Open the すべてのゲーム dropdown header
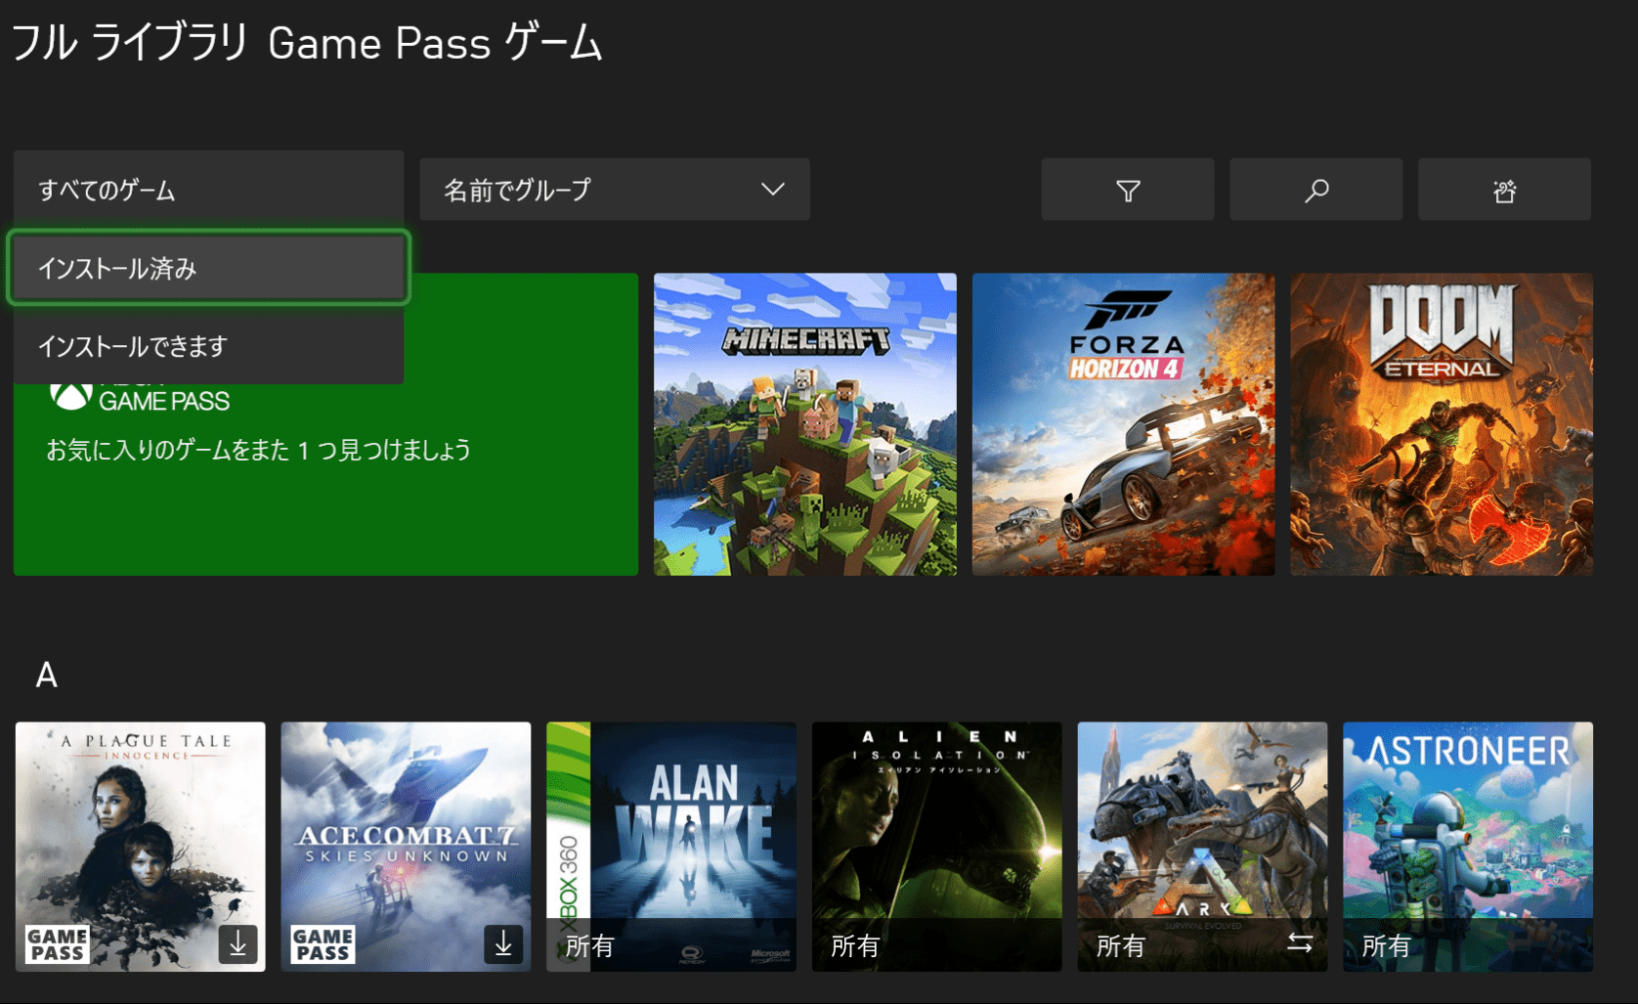The width and height of the screenshot is (1638, 1004). [x=208, y=190]
